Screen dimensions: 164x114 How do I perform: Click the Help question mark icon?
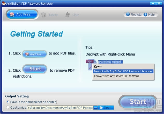pos(145,15)
